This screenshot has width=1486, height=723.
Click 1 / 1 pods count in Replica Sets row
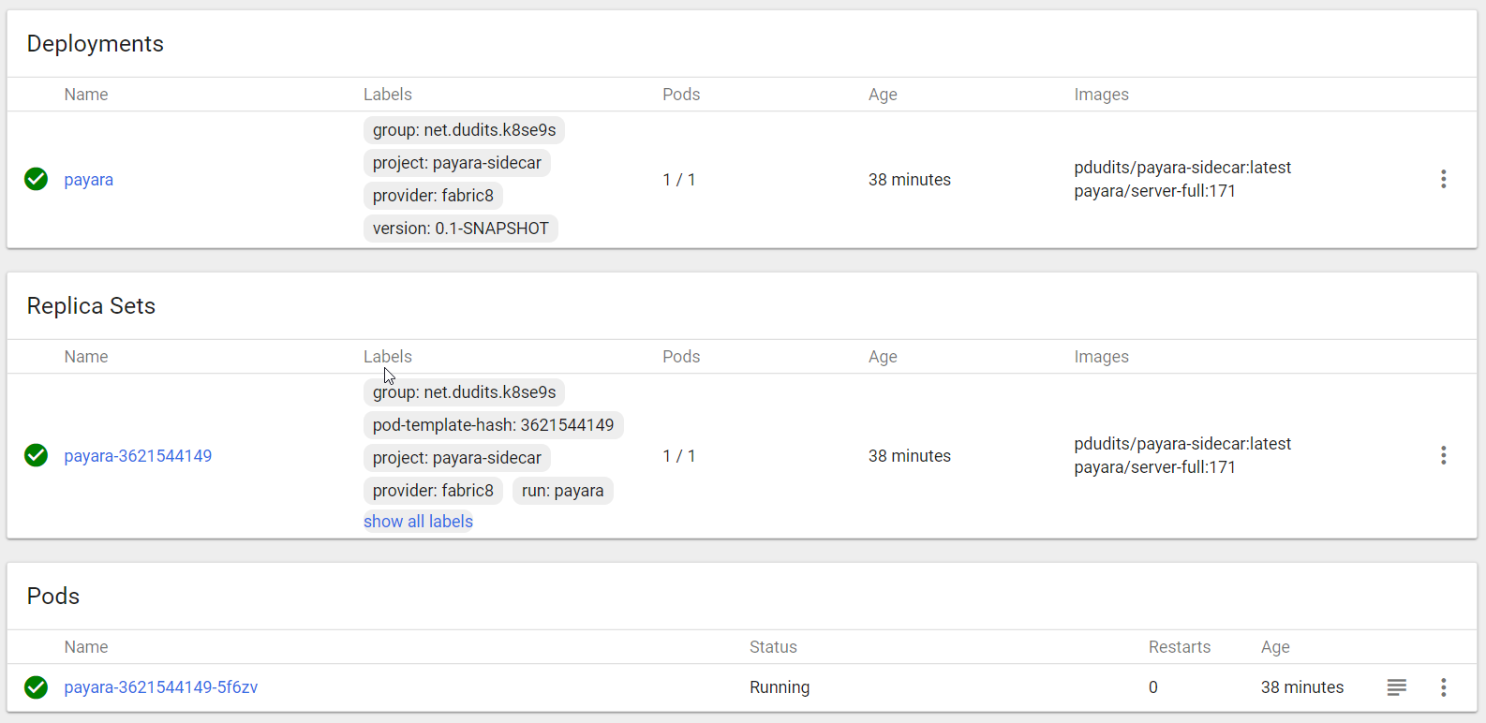coord(679,456)
